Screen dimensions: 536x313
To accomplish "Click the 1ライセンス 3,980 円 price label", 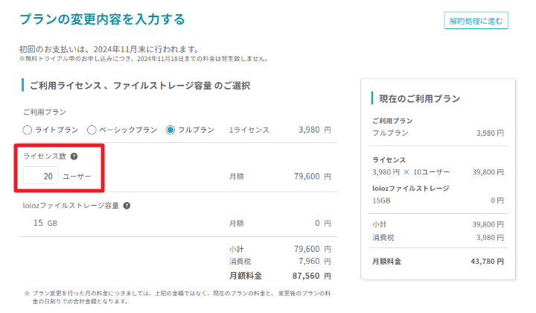I will [x=280, y=130].
